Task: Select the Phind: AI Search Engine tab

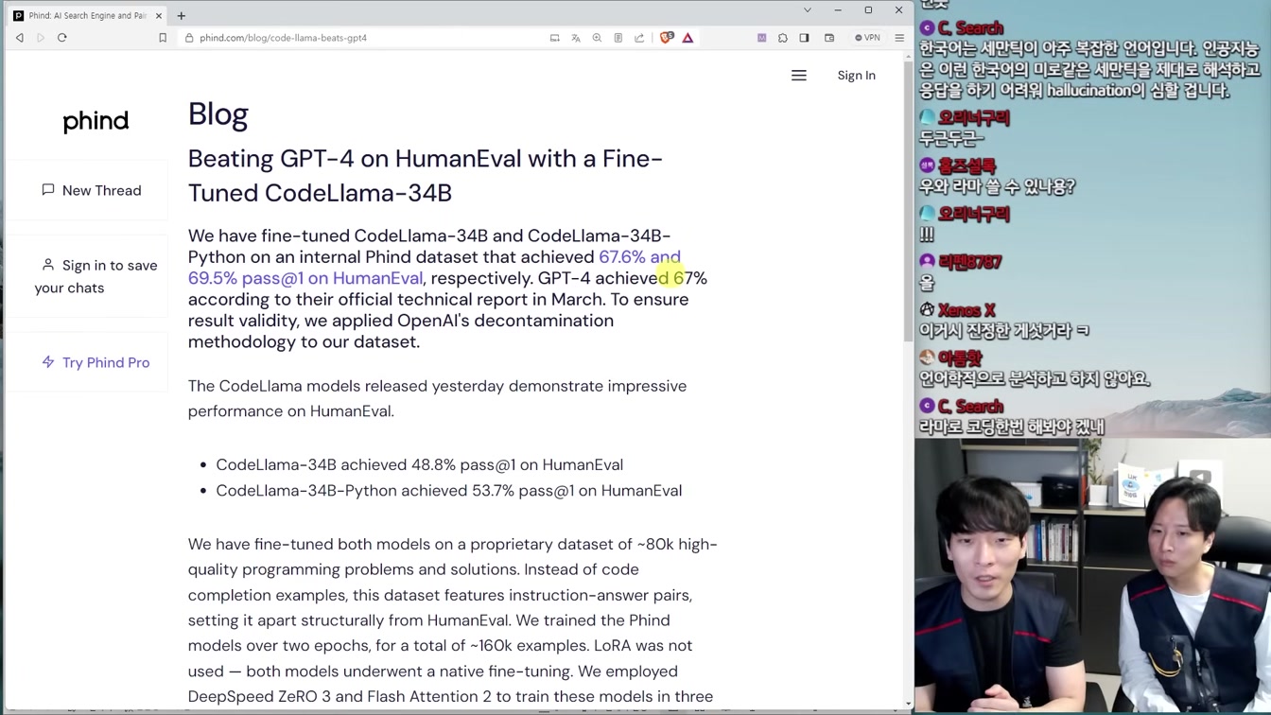Action: pos(87,15)
